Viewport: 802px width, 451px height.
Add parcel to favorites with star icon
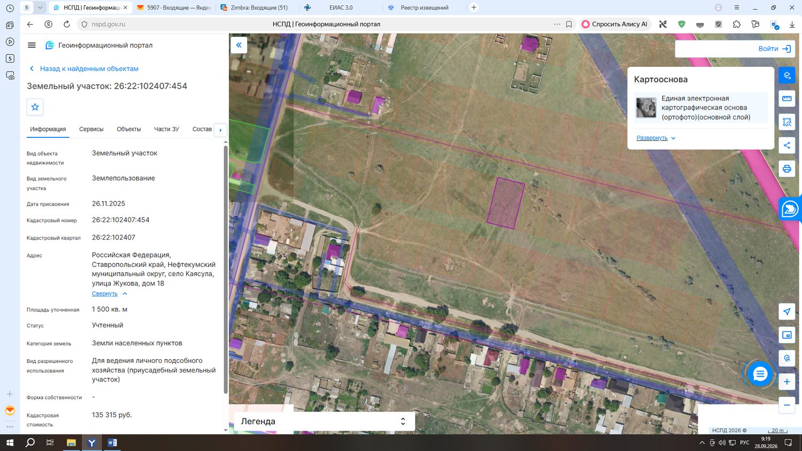point(35,107)
